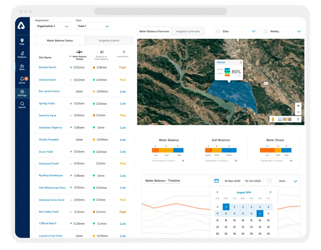Open the Organization 1 dropdown
This screenshot has width=321, height=250.
coord(53,26)
